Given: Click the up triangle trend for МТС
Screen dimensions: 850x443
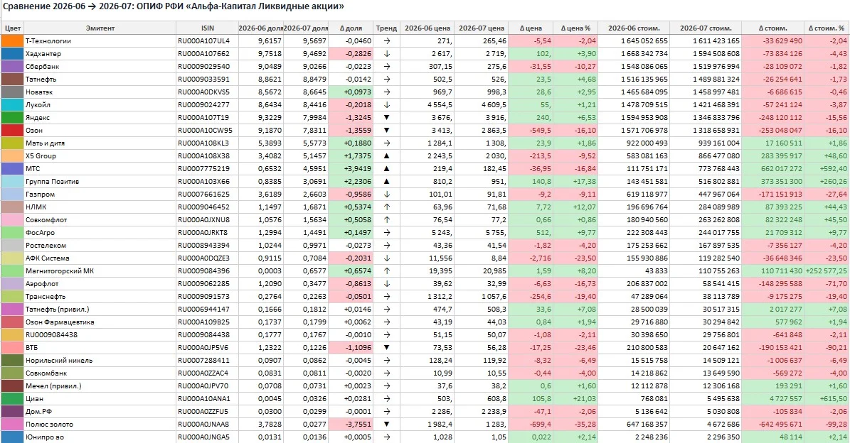Looking at the screenshot, I should [x=386, y=169].
